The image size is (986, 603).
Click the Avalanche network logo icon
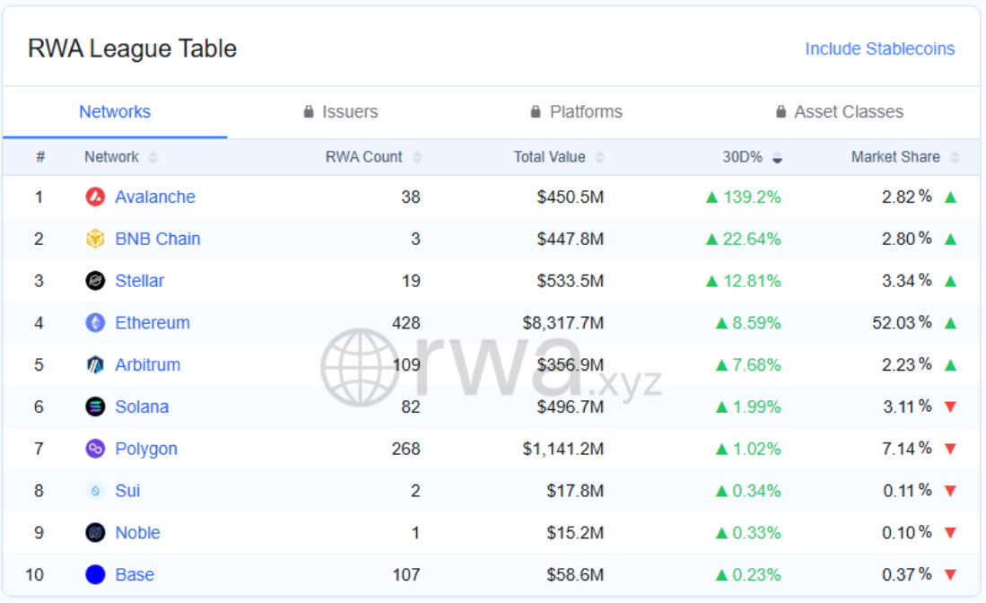click(x=95, y=197)
